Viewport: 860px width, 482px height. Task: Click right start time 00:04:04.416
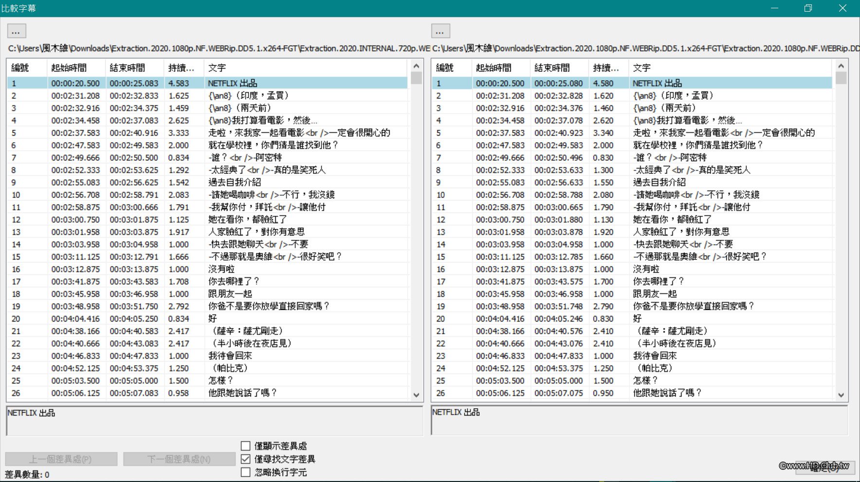[x=500, y=319]
